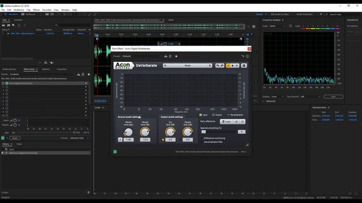Open the Presets dropdown in Rack Effect dialog
This screenshot has height=203, width=362.
[x=141, y=56]
